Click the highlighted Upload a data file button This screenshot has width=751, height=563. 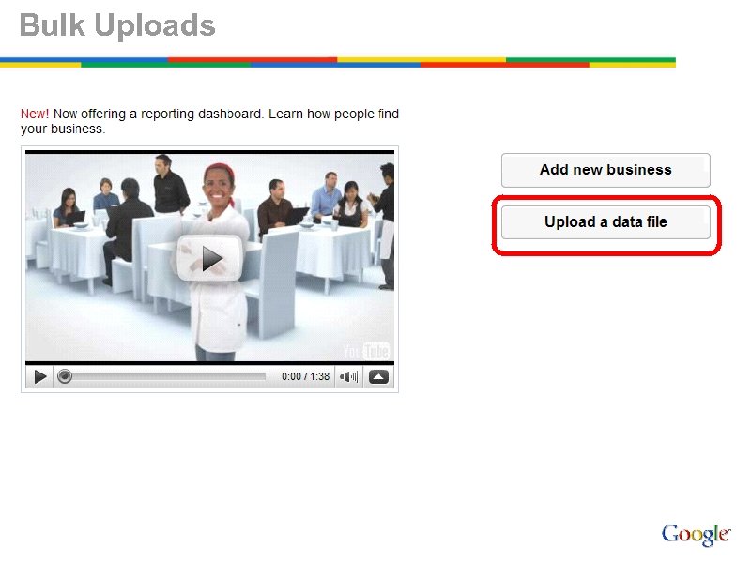click(x=605, y=222)
